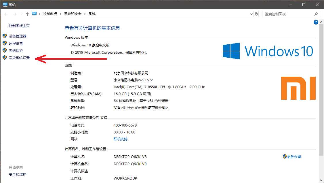Click 小米笔记本电脑Pro 15.6" model text
324x183 pixels.
(x=133, y=80)
